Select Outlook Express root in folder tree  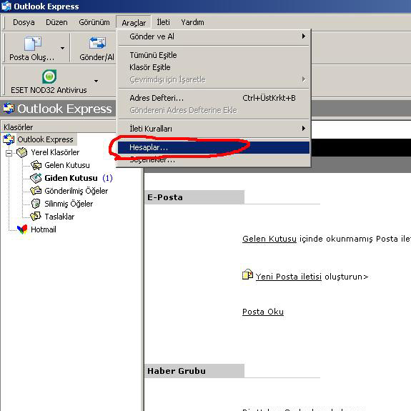click(45, 139)
